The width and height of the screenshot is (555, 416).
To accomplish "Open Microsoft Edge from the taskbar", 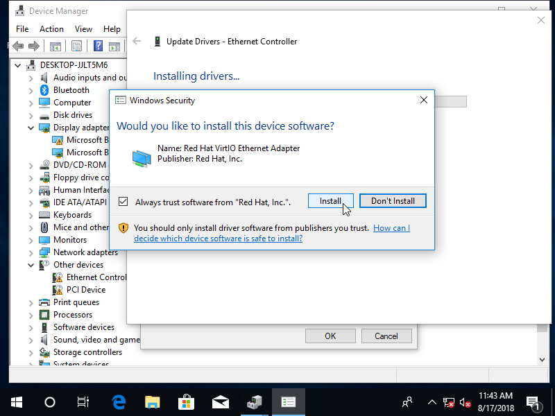I will pos(119,401).
